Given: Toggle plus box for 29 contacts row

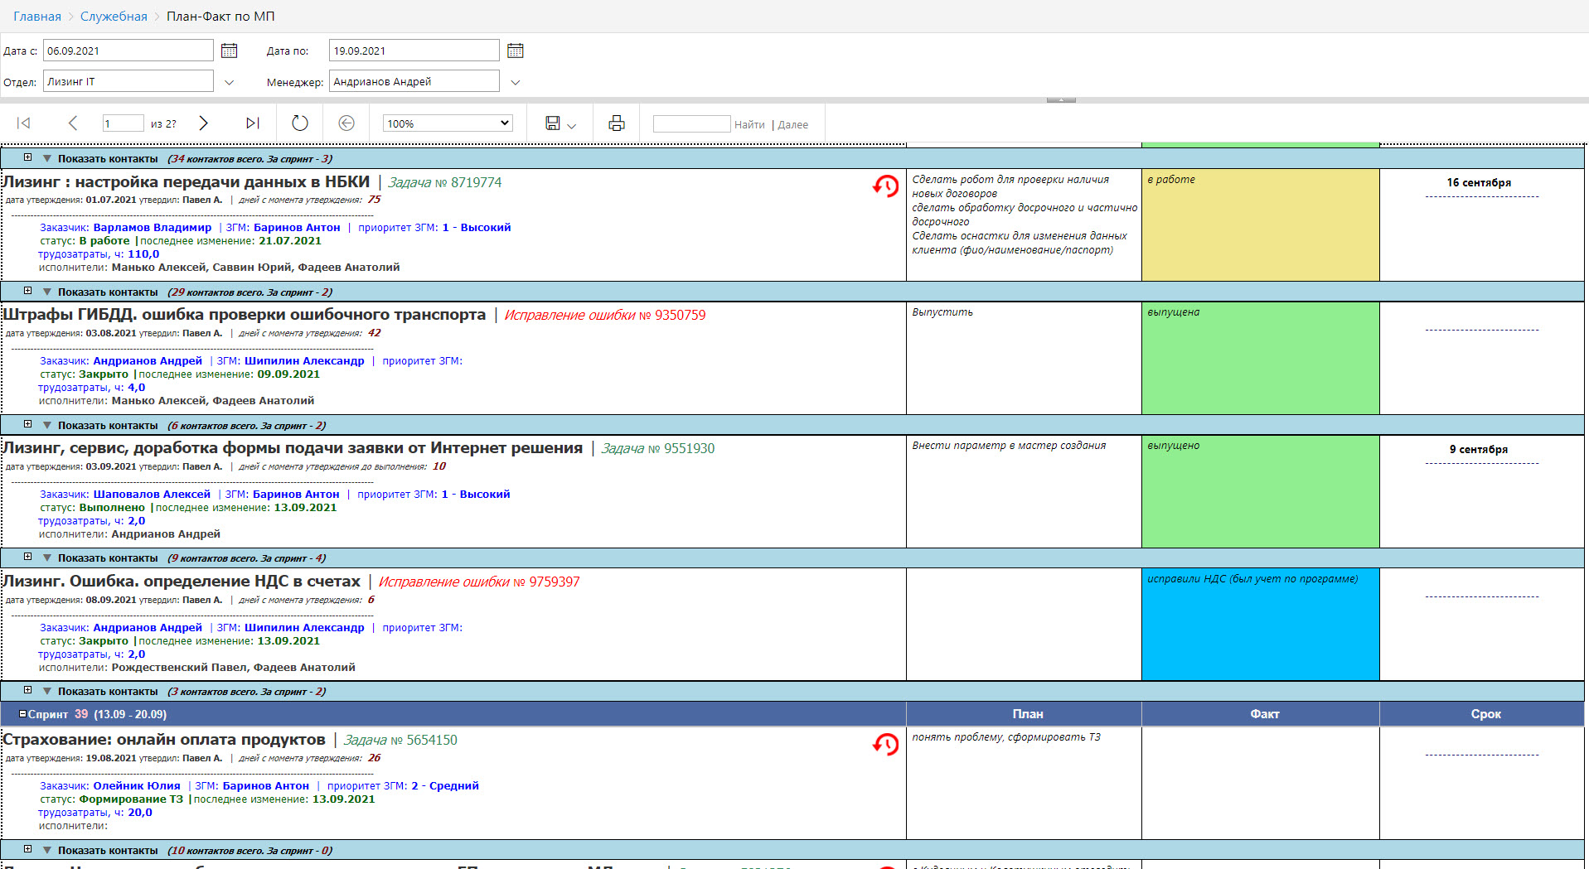Looking at the screenshot, I should tap(27, 292).
